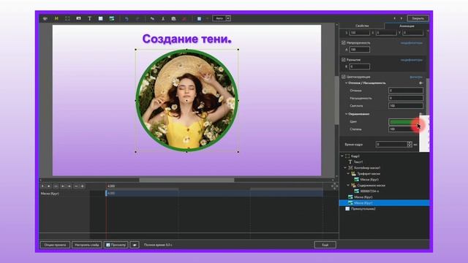The height and width of the screenshot is (263, 468).
Task: Click the Настроить слайд button
Action: click(x=87, y=245)
